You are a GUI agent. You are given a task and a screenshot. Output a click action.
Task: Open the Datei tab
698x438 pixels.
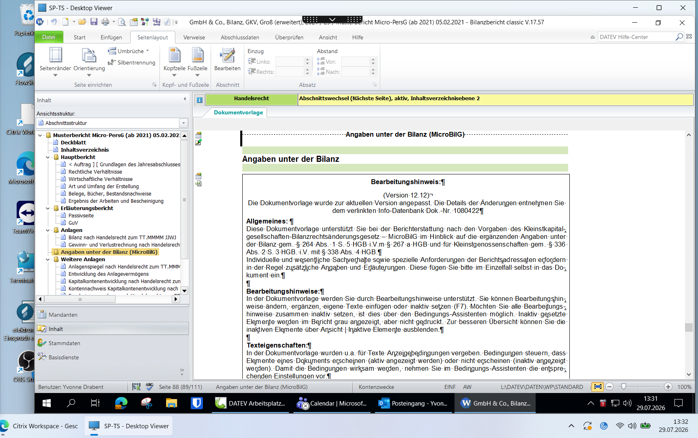[x=49, y=37]
